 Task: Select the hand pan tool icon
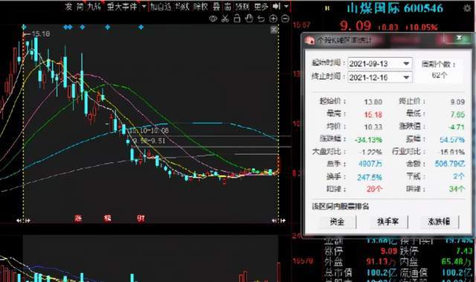tap(249, 19)
